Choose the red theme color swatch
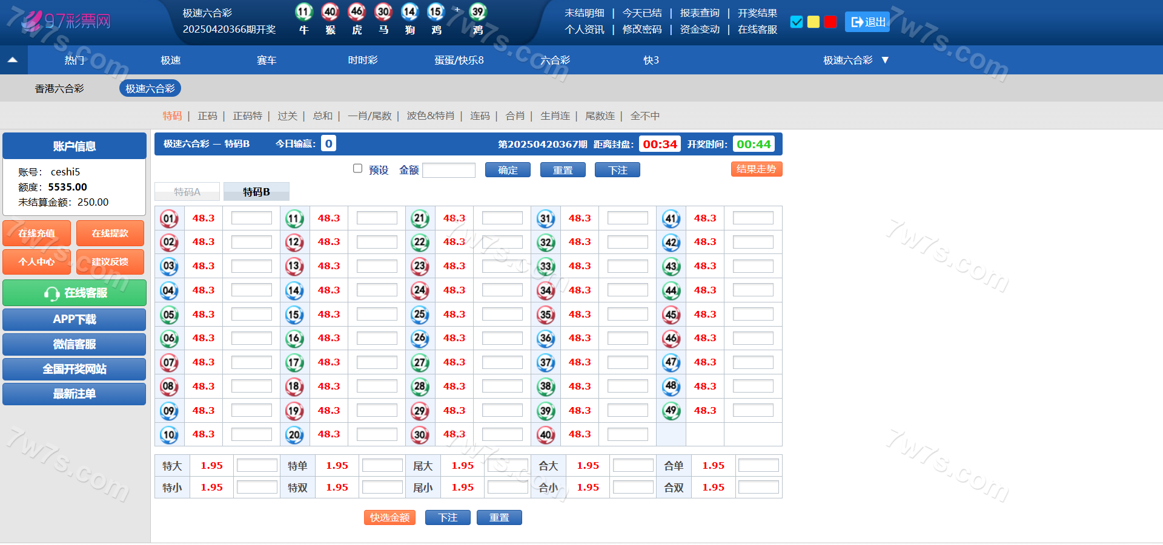Screen dimensions: 1163x545 tap(830, 22)
